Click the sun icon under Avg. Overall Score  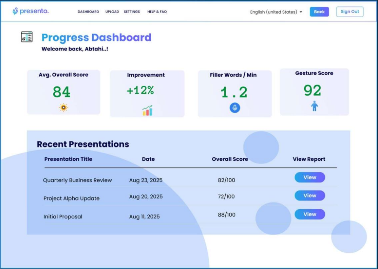point(63,108)
